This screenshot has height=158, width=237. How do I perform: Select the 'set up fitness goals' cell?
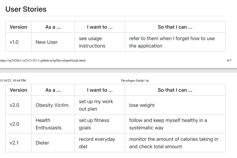pos(94,124)
